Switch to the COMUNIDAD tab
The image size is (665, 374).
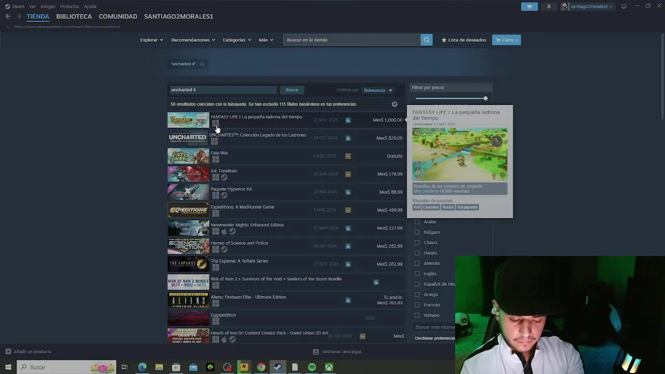click(x=118, y=17)
